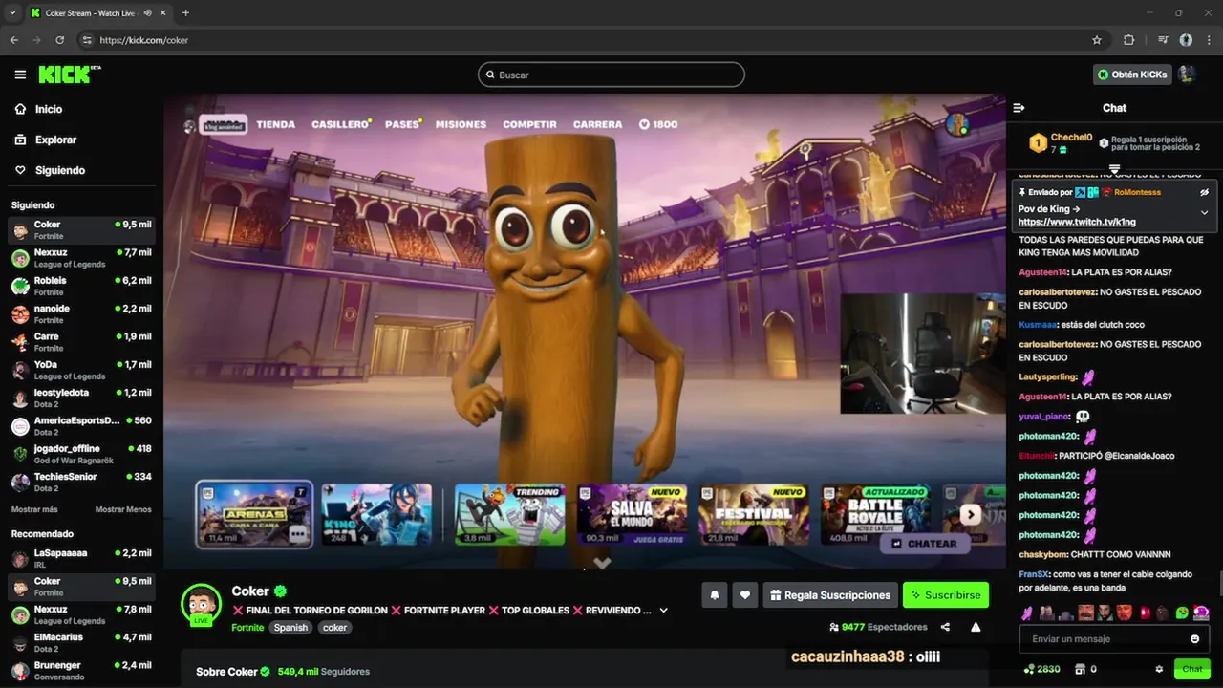Open Carre channel in sidebar
Screen dimensions: 1223x688
click(81, 342)
